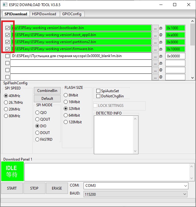Click the CombineBin button
The width and height of the screenshot is (196, 207).
point(47,91)
